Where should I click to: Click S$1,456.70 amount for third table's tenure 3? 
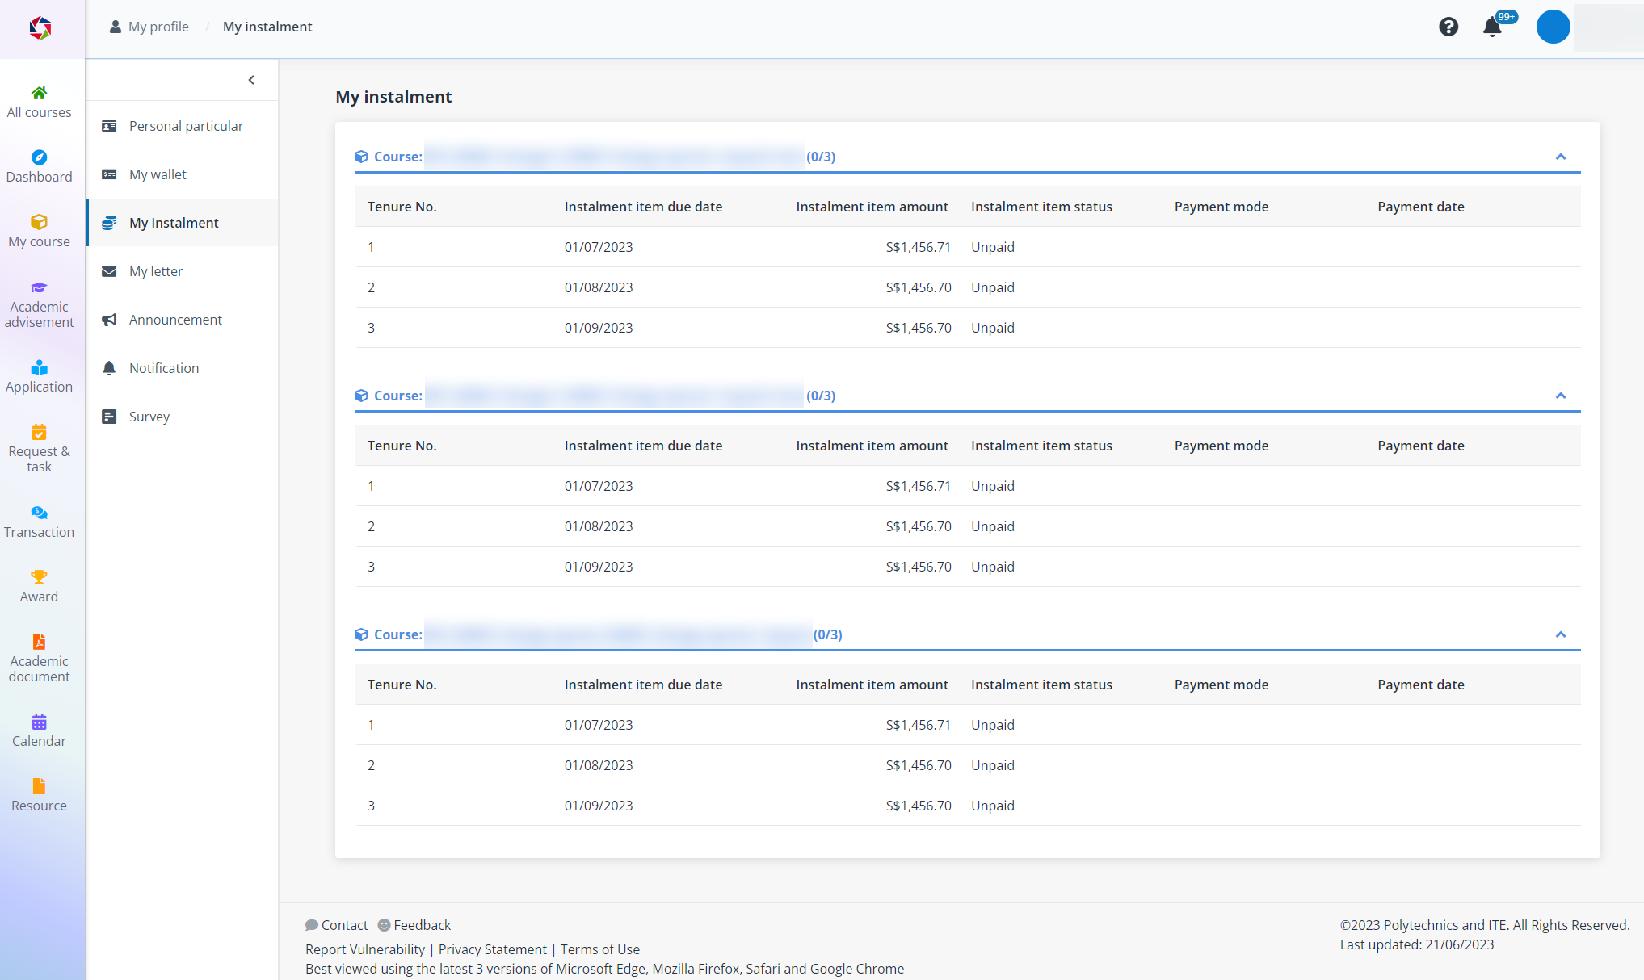coord(919,806)
